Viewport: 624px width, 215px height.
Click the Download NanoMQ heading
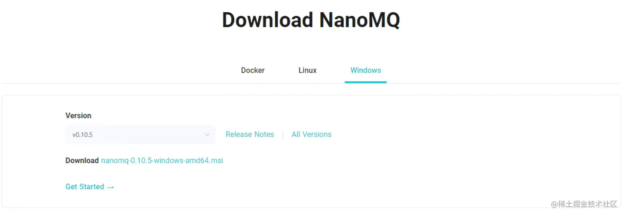[x=311, y=20]
